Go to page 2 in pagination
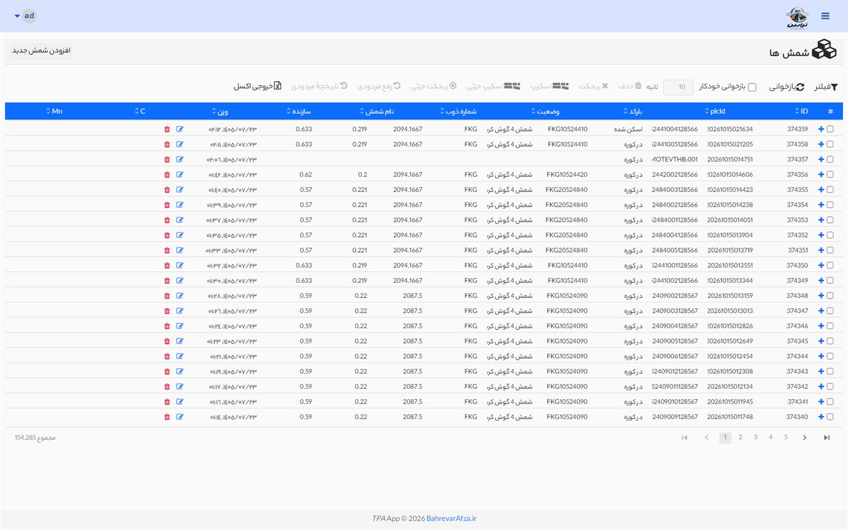Image resolution: width=848 pixels, height=530 pixels. (740, 437)
